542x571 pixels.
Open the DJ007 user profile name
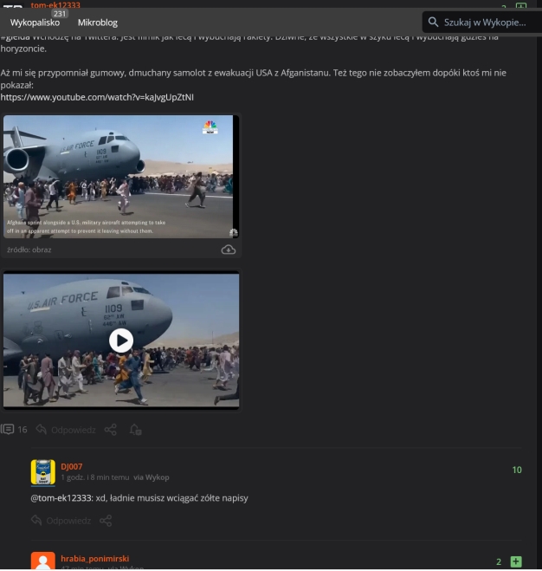tap(72, 466)
